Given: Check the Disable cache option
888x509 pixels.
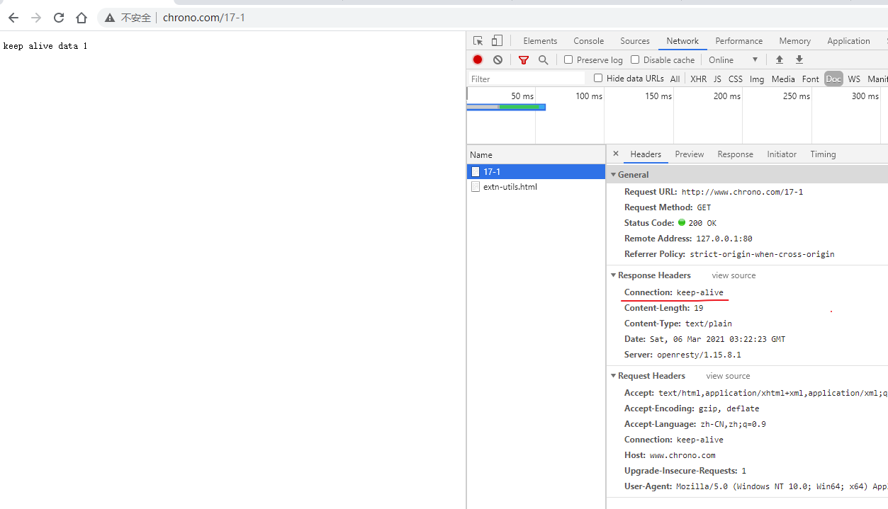Looking at the screenshot, I should click(x=635, y=60).
